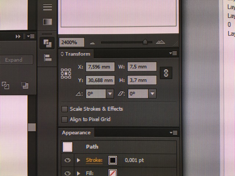Click the 0,001 pt stroke weight value
Viewport: 235px width, 176px height.
(134, 160)
